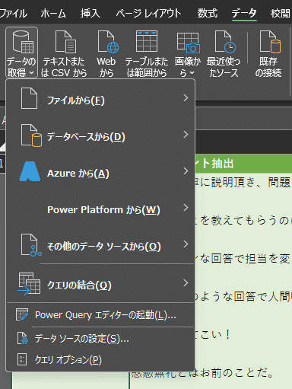Expand the データベースから submenu arrow
Screen dimensions: 292x389
(x=186, y=135)
